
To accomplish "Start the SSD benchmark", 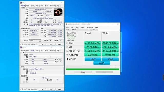I will [83, 72].
